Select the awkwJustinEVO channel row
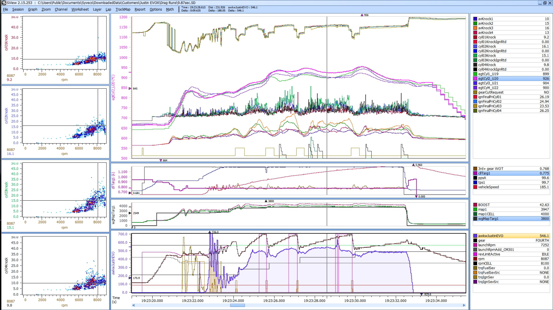553x310 pixels. coord(490,236)
